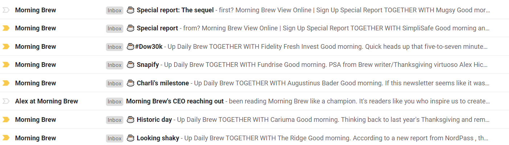Click Inbox label on #Dow30k email
Screen dimensions: 509x145
(x=115, y=47)
